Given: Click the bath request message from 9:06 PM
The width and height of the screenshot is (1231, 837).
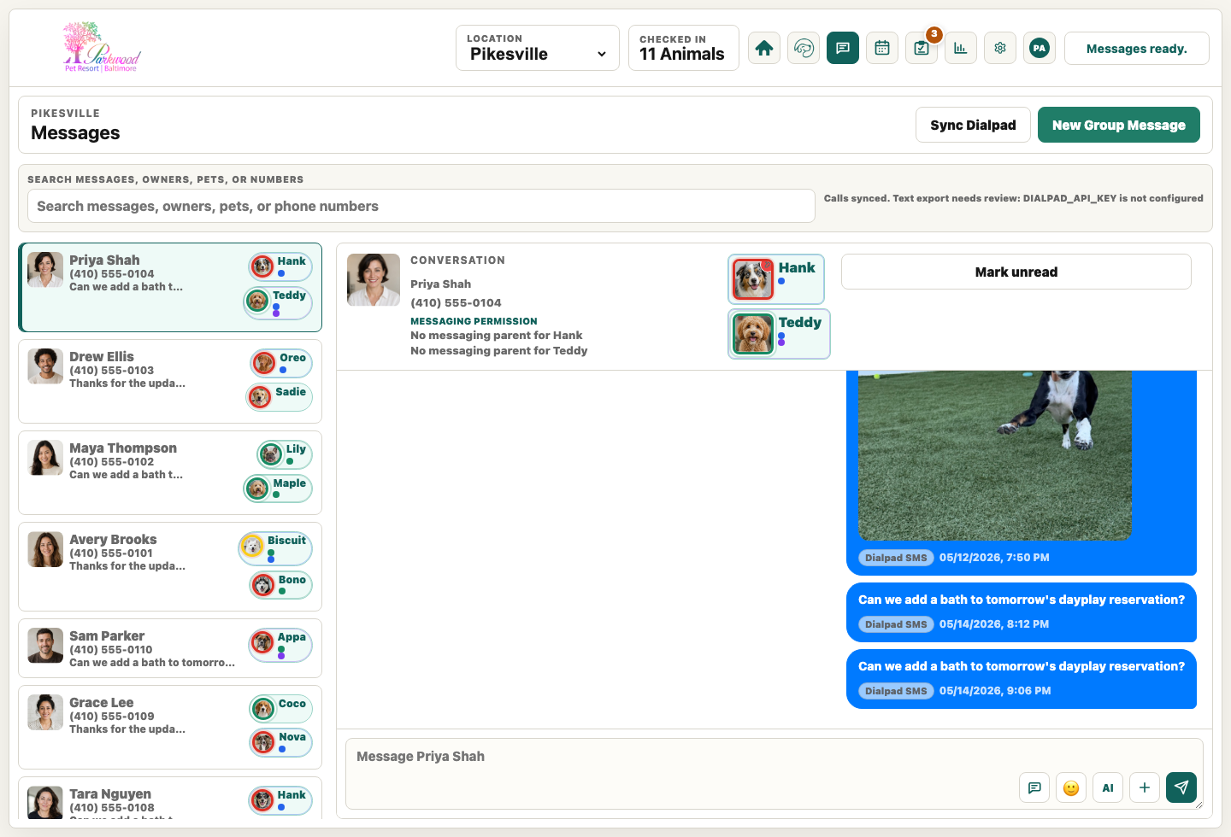Looking at the screenshot, I should 1022,679.
